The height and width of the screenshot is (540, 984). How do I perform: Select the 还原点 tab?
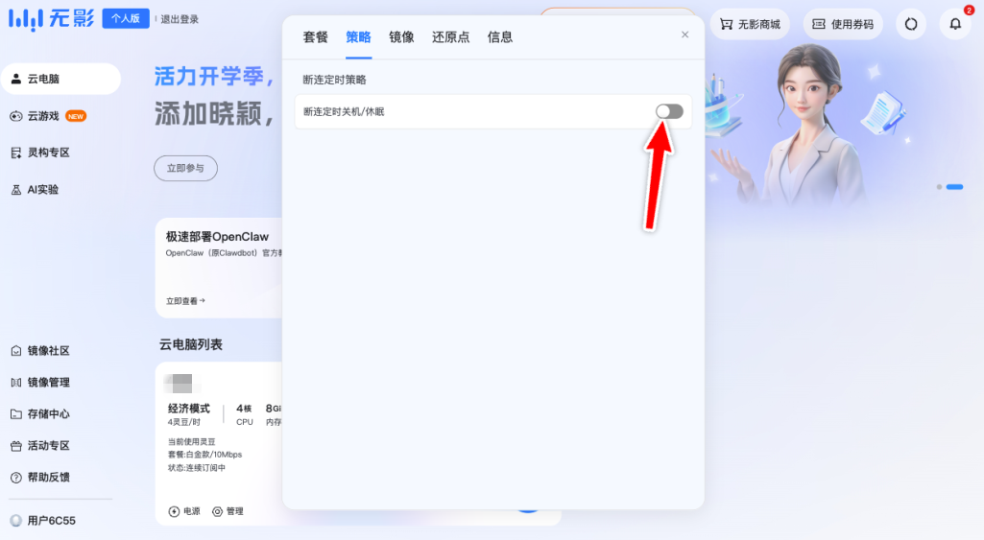coord(450,37)
